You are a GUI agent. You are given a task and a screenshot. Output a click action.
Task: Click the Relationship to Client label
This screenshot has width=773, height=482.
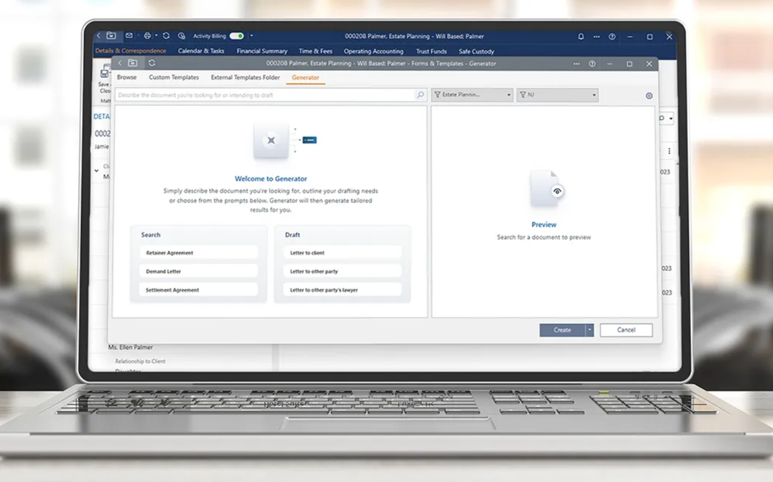coord(140,361)
